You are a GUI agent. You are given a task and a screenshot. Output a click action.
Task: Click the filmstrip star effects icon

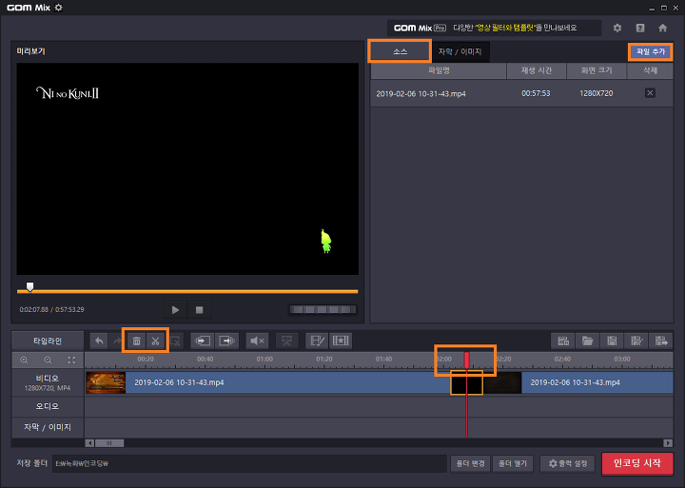[341, 341]
